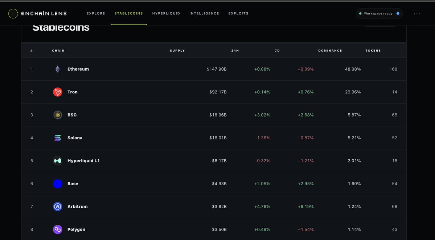Viewport: 435px width, 240px height.
Task: Open the Base chain name
Action: (x=73, y=184)
